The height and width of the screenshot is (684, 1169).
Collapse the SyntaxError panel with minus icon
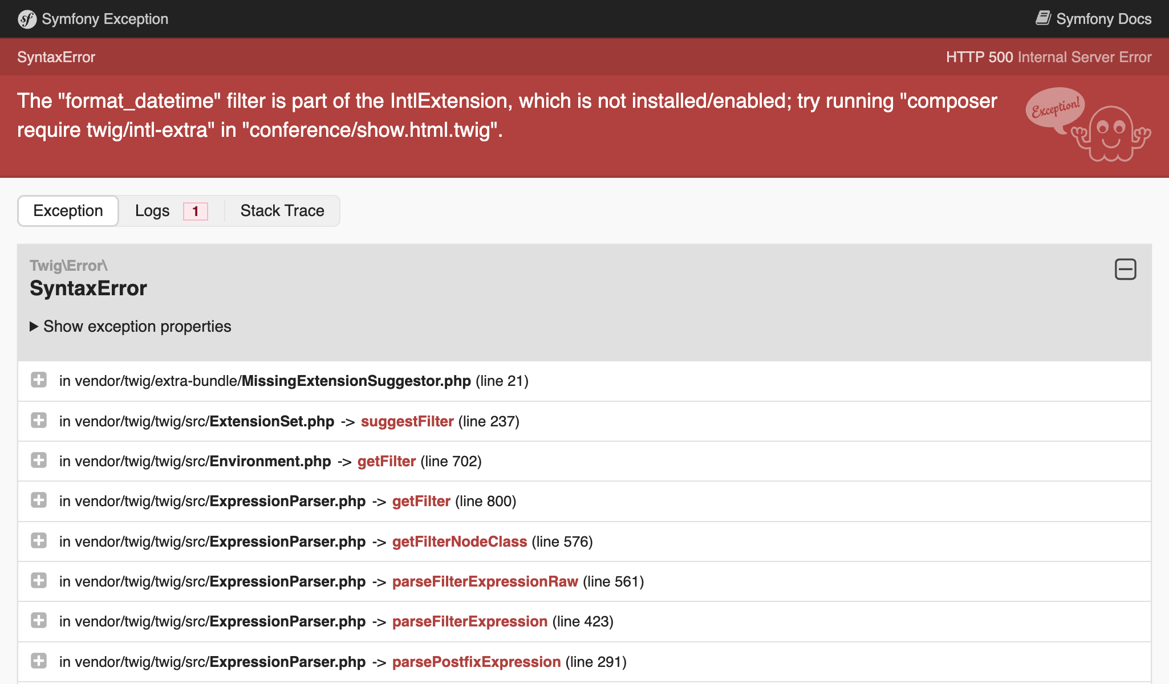tap(1126, 269)
